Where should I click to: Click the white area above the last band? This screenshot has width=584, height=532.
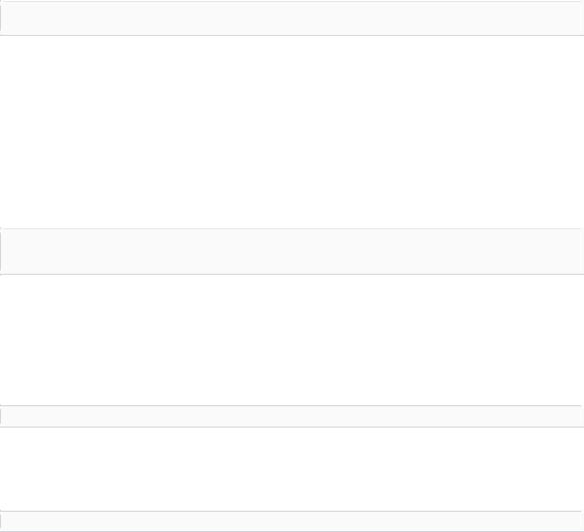pyautogui.click(x=292, y=469)
